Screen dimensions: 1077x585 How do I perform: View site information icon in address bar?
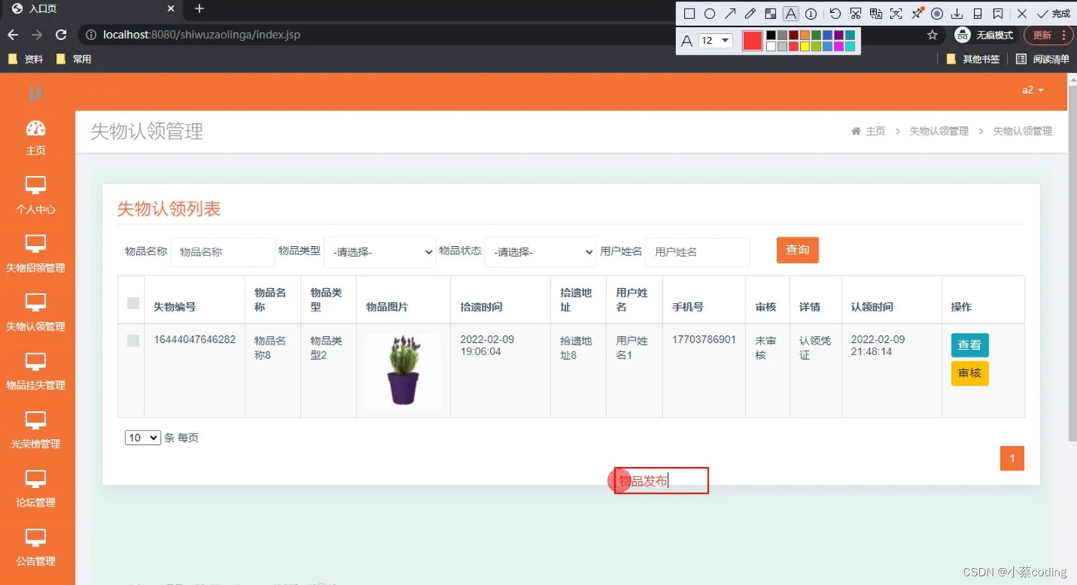pyautogui.click(x=91, y=35)
